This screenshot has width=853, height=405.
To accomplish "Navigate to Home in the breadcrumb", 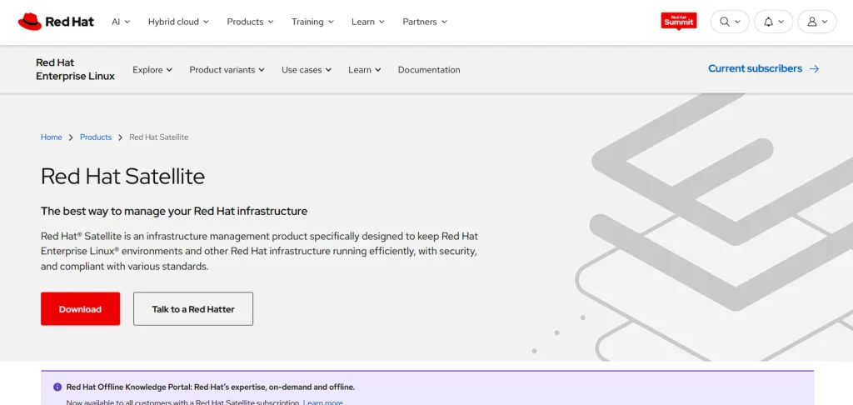I will point(52,137).
